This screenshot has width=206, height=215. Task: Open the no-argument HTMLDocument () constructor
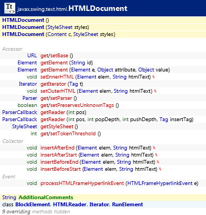pos(26,20)
